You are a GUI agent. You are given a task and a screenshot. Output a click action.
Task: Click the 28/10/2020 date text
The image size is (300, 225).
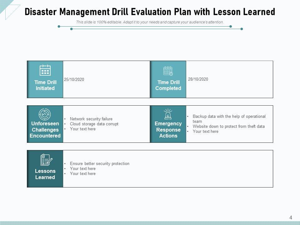(198, 79)
